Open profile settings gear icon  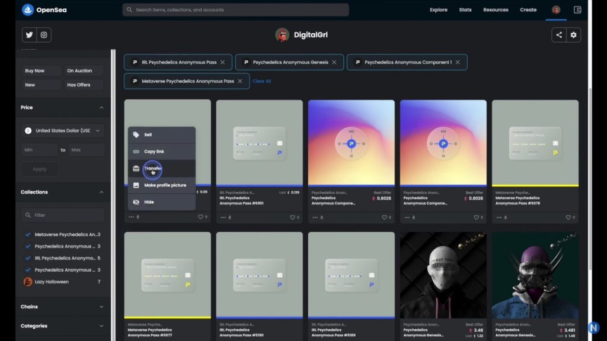coord(573,35)
